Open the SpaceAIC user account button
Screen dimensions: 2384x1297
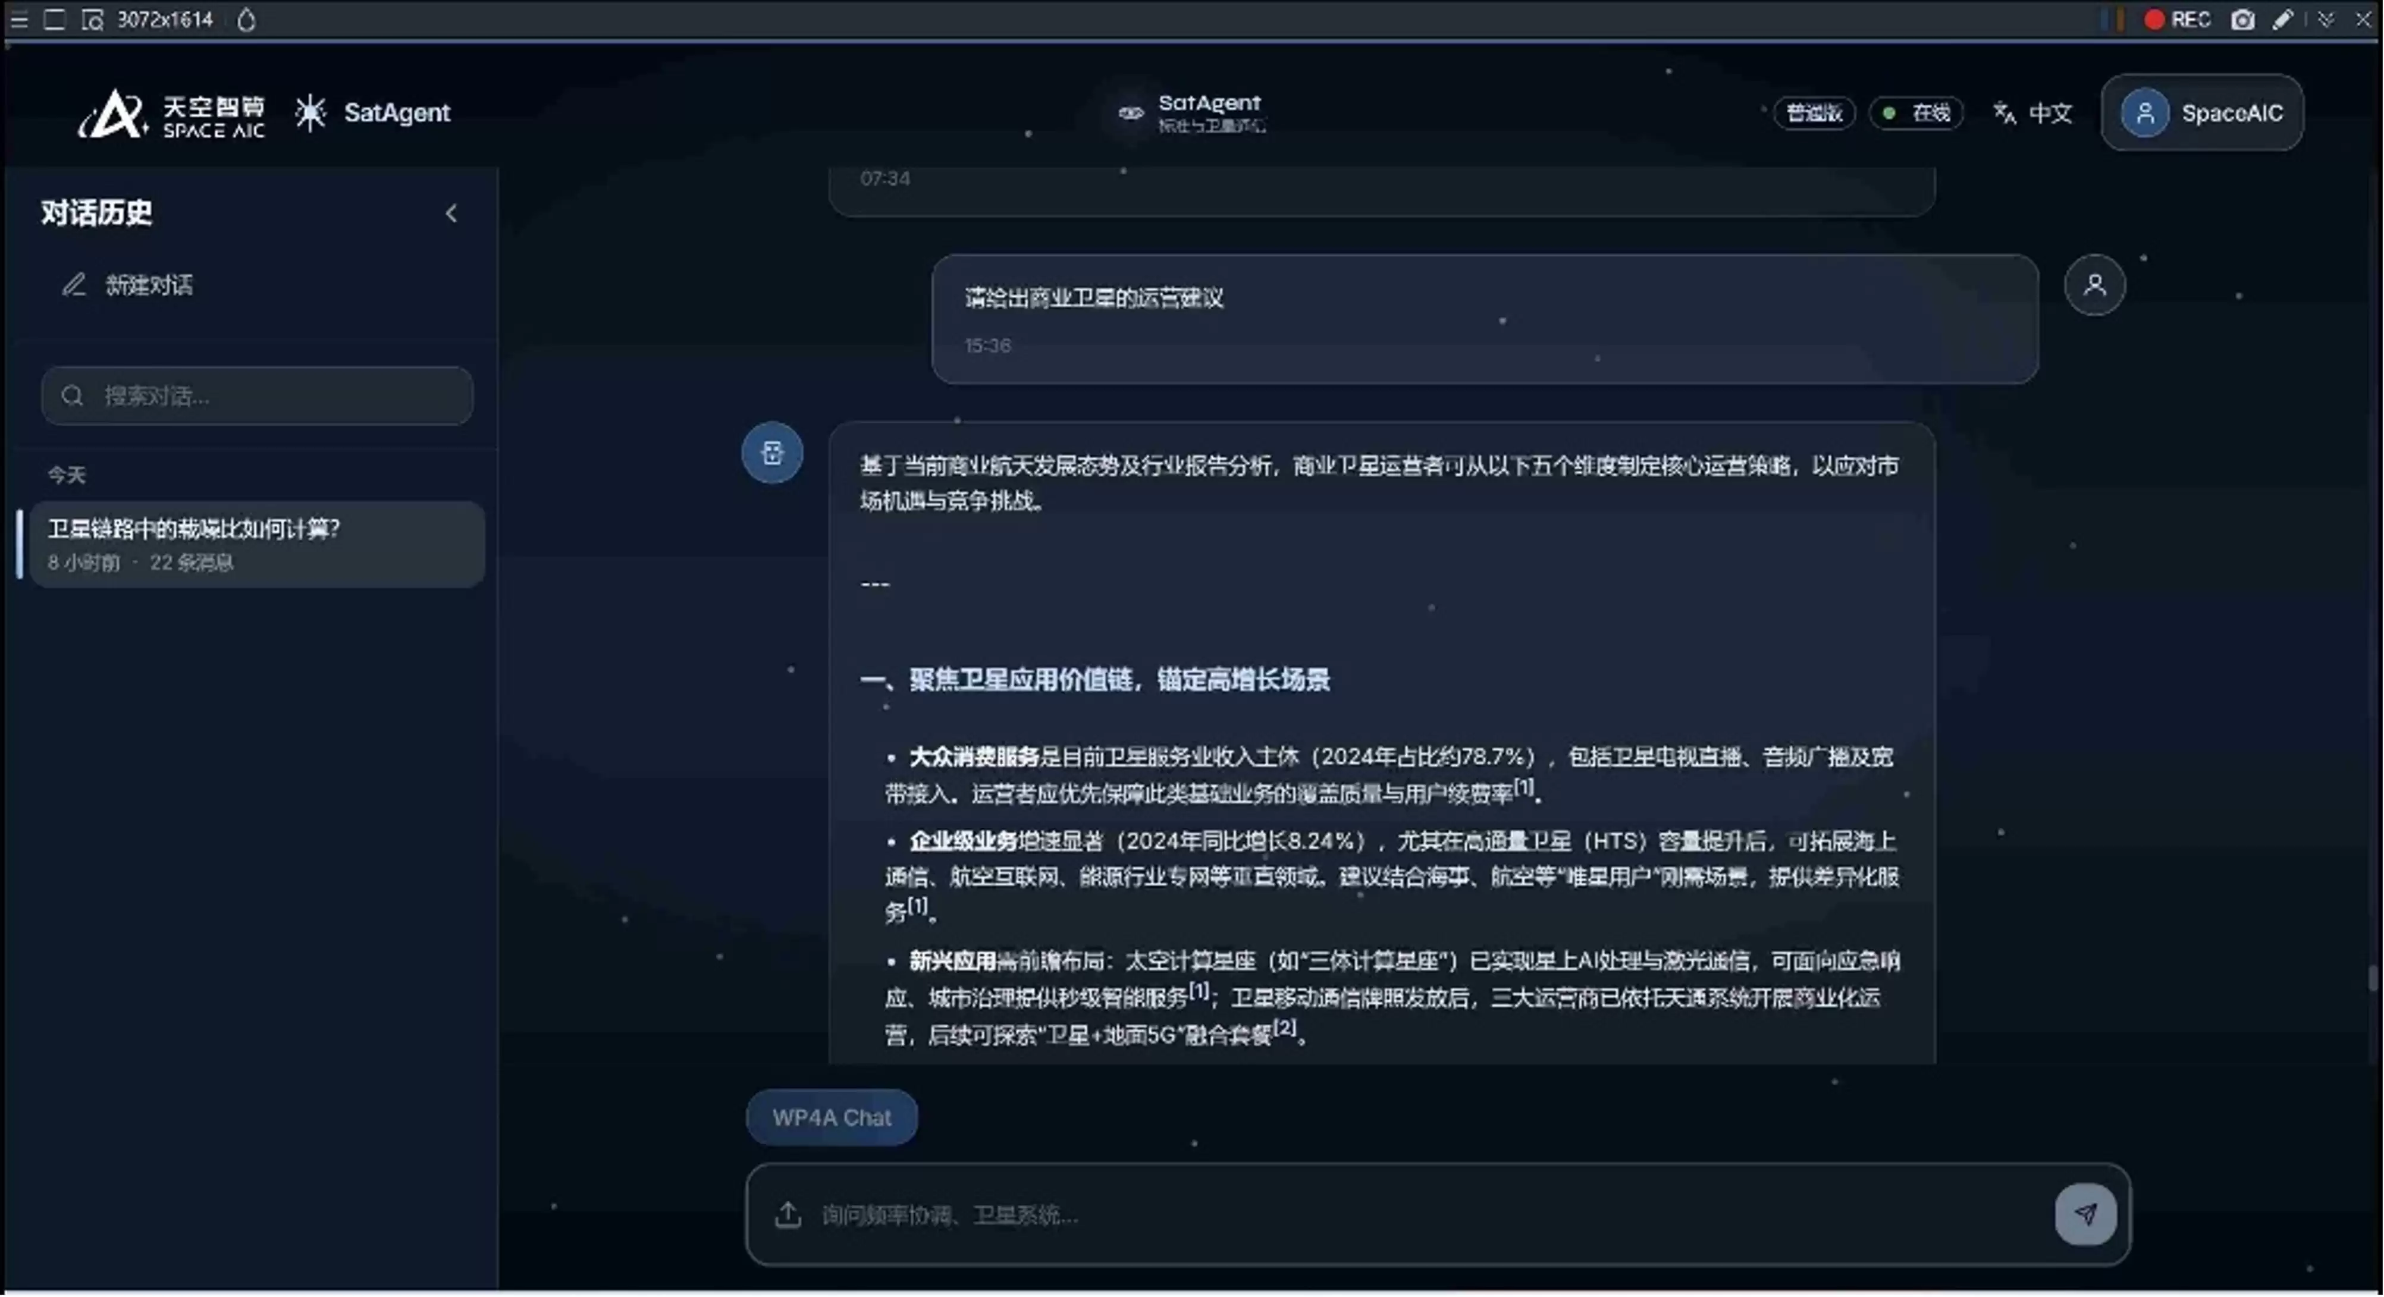coord(2201,113)
